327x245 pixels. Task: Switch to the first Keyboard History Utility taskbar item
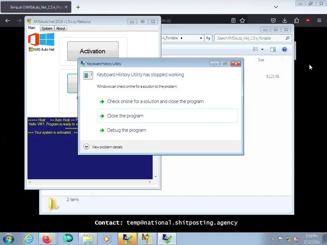pos(127,239)
